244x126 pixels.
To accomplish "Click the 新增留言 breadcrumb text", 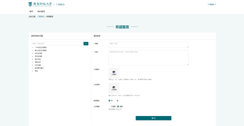I will click(x=50, y=16).
